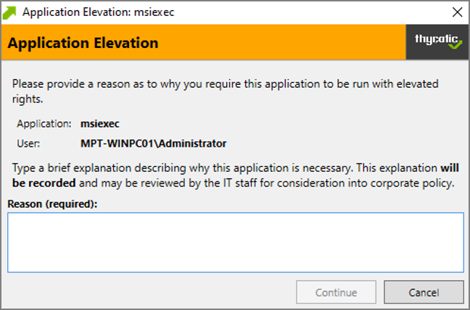Viewport: 470px width, 310px height.
Task: Click the window title "Application Elevation: msiexec"
Action: pyautogui.click(x=99, y=12)
